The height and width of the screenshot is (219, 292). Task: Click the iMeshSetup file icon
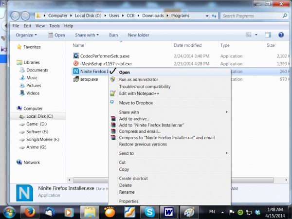76,63
